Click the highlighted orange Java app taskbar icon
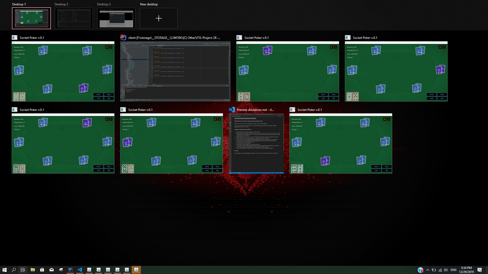This screenshot has height=274, width=488. click(136, 270)
